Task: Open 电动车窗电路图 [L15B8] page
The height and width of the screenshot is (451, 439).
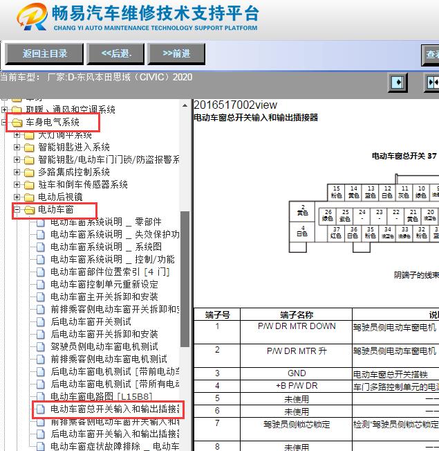Action: click(x=102, y=396)
